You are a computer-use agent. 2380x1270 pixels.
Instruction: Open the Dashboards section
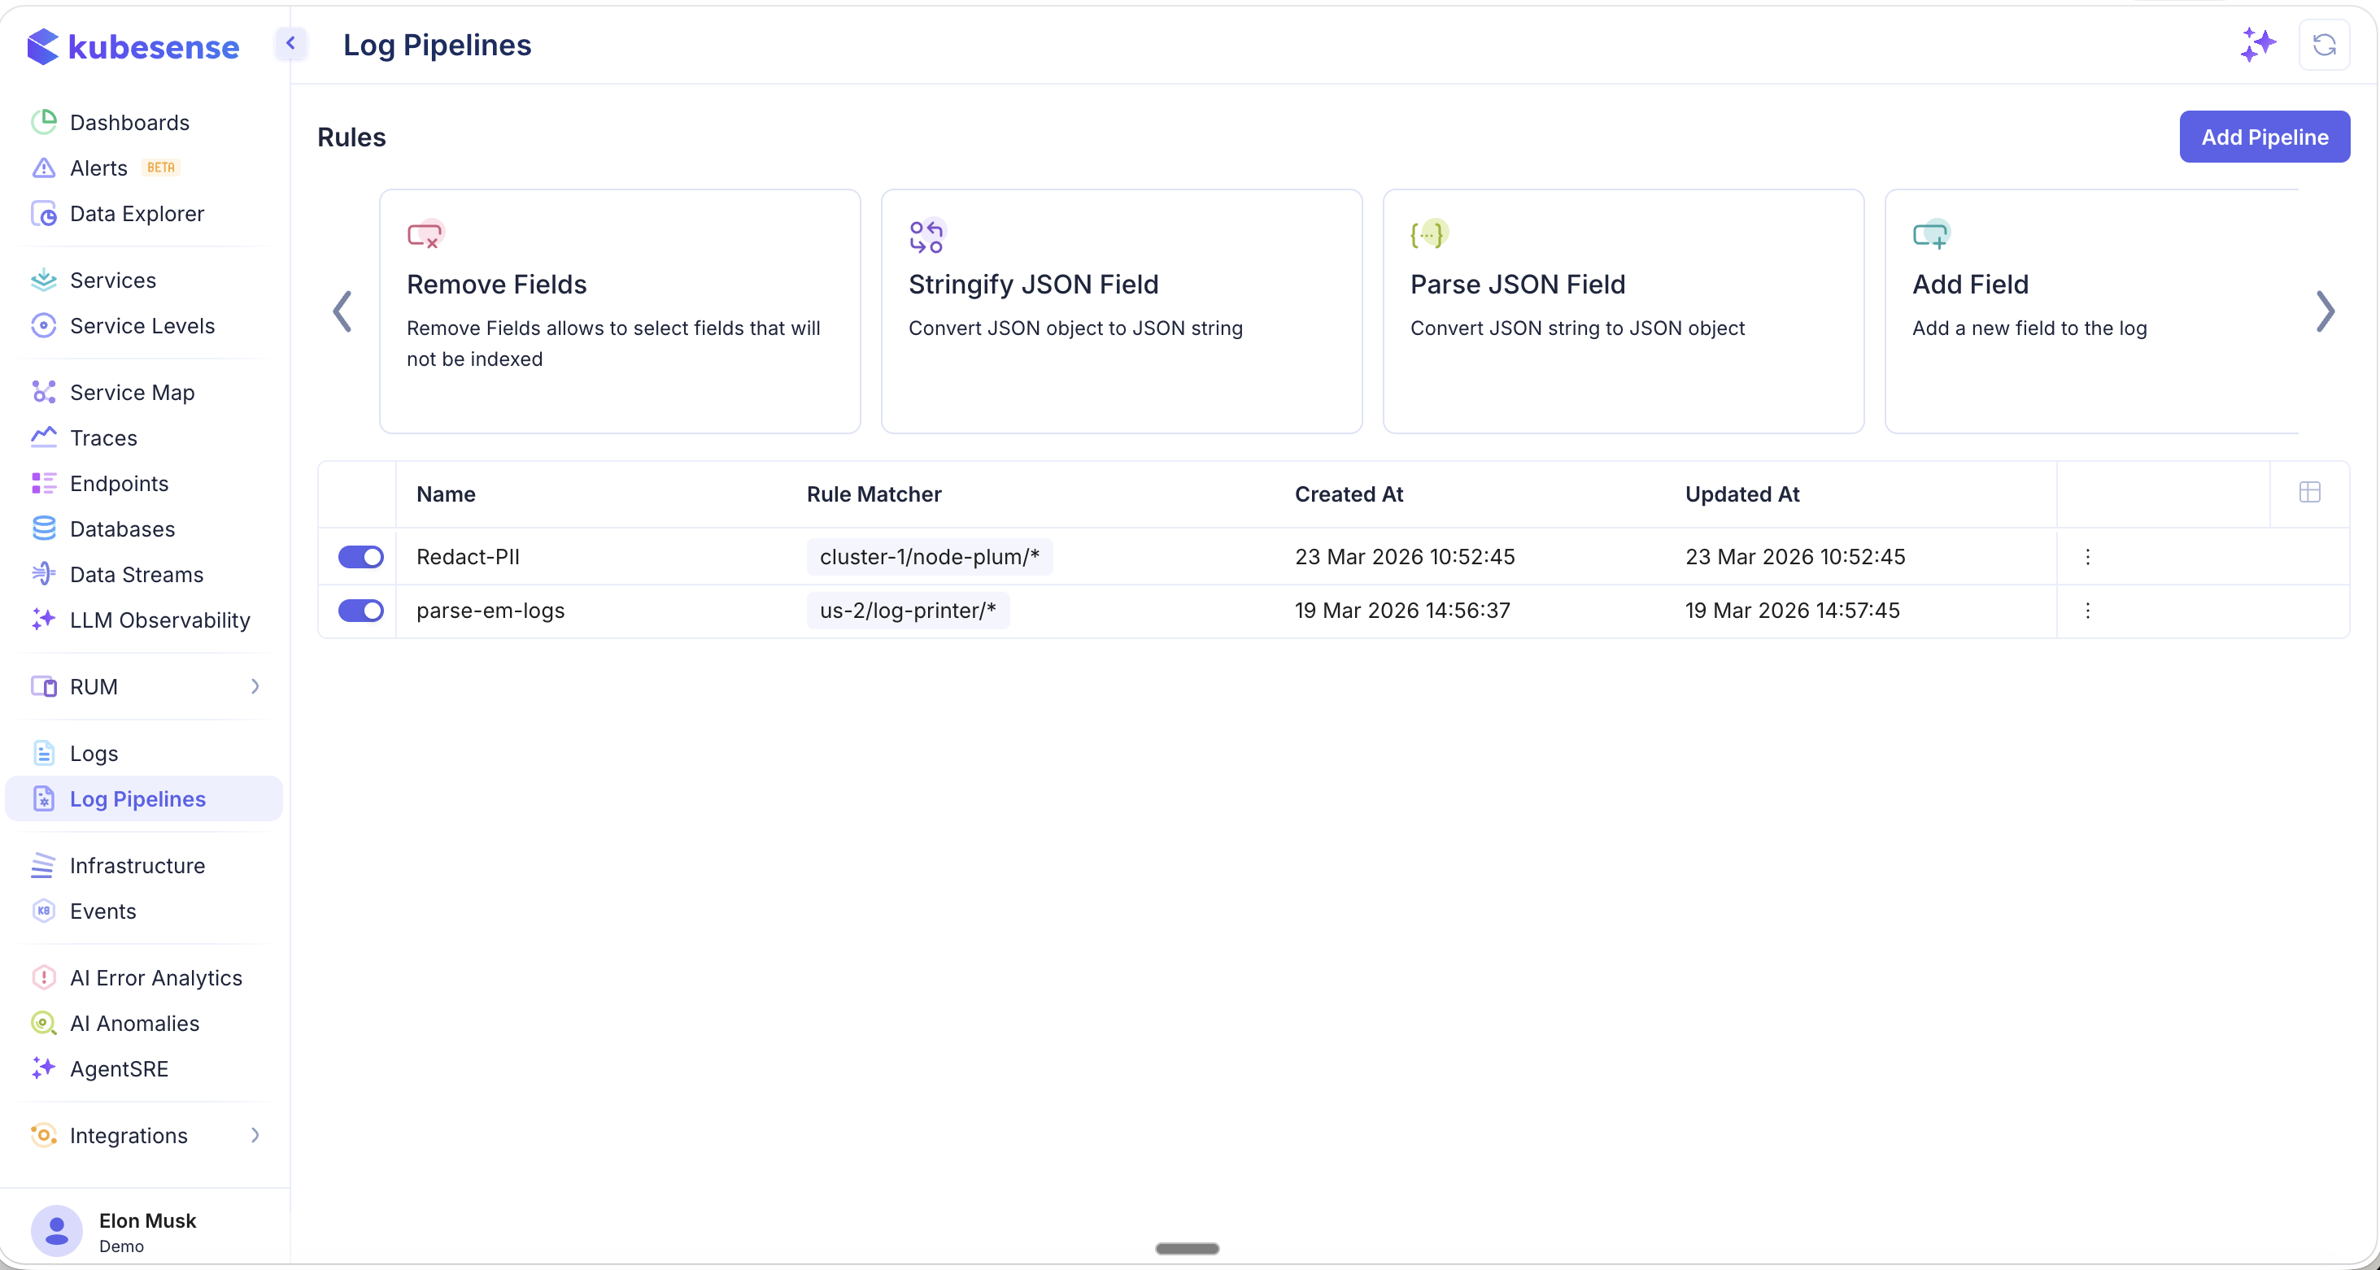pyautogui.click(x=129, y=123)
